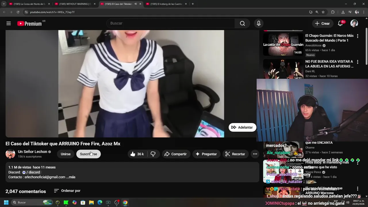Open Un Señor Lechon channel name
This screenshot has height=207, width=368.
[x=32, y=152]
